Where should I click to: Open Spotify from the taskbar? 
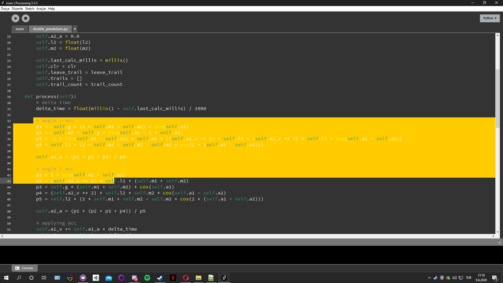pyautogui.click(x=147, y=278)
